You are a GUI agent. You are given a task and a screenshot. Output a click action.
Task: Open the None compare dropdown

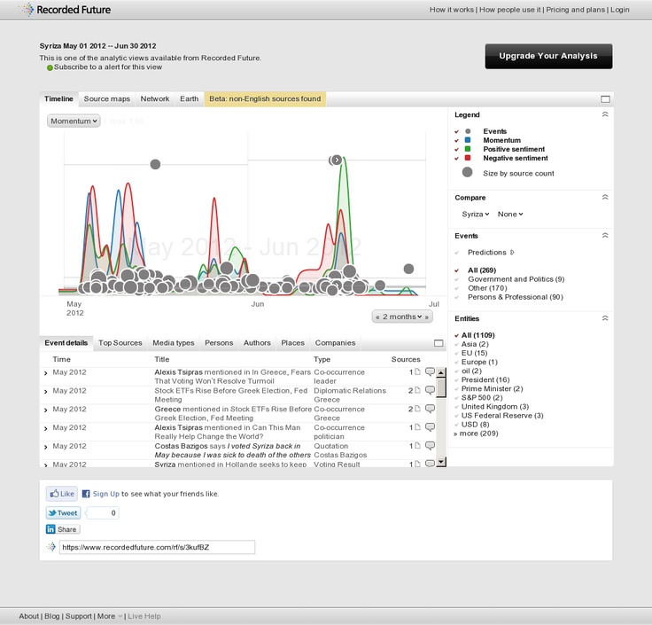(x=510, y=214)
